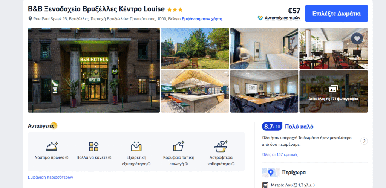This screenshot has height=188, width=386.
Task: Save hotel with the heart icon
Action: (x=357, y=38)
